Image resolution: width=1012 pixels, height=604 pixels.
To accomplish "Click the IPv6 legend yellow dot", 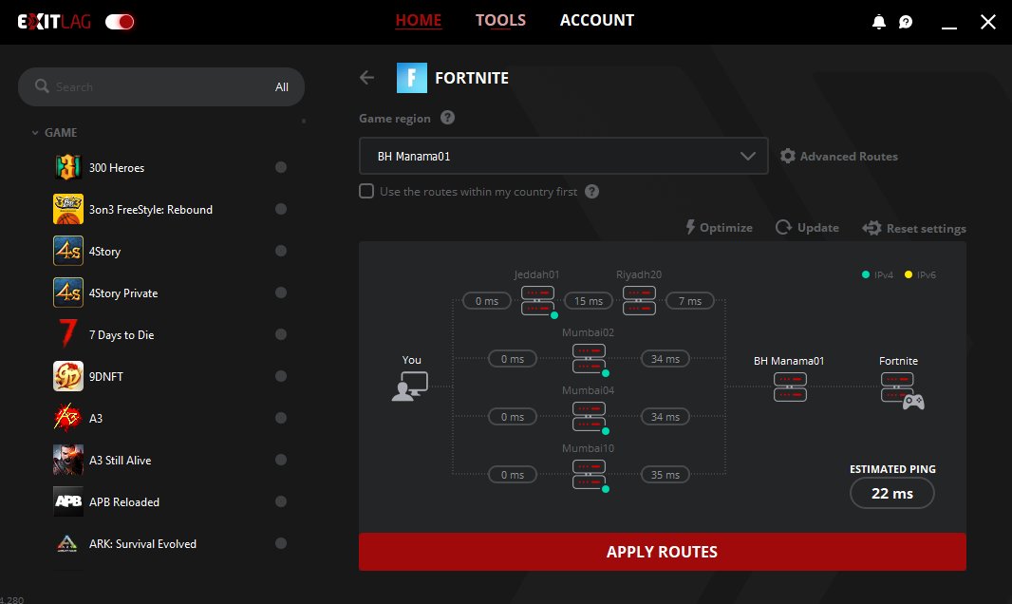I will coord(909,274).
